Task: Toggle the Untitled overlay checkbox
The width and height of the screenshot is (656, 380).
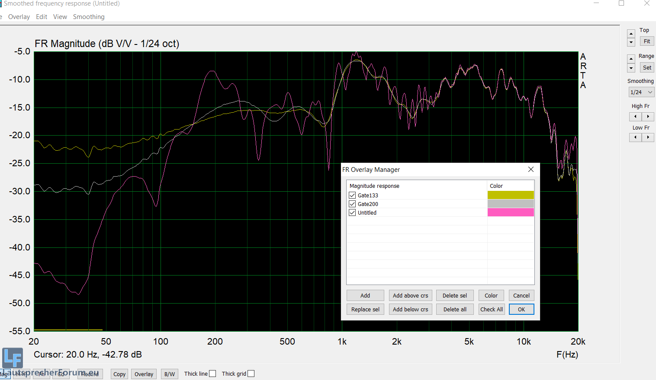Action: pos(352,212)
